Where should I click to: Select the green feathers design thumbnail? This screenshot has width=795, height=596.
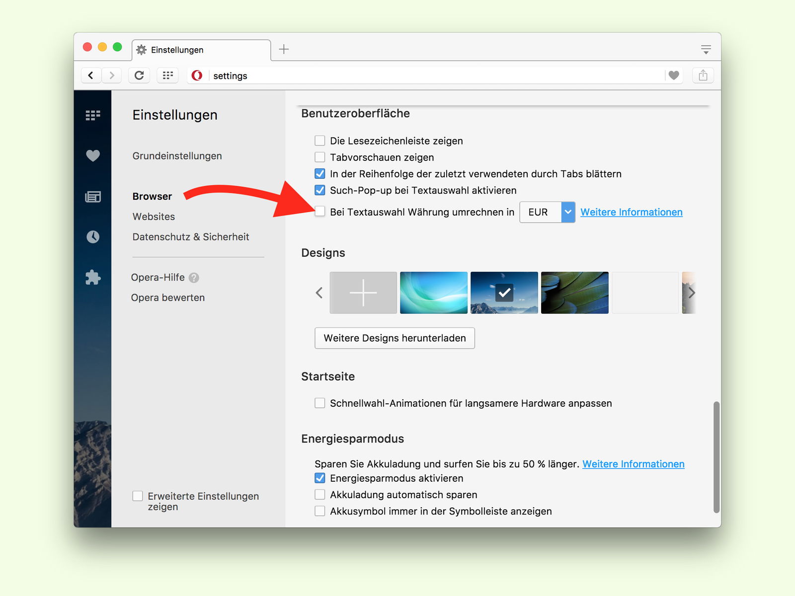point(575,293)
